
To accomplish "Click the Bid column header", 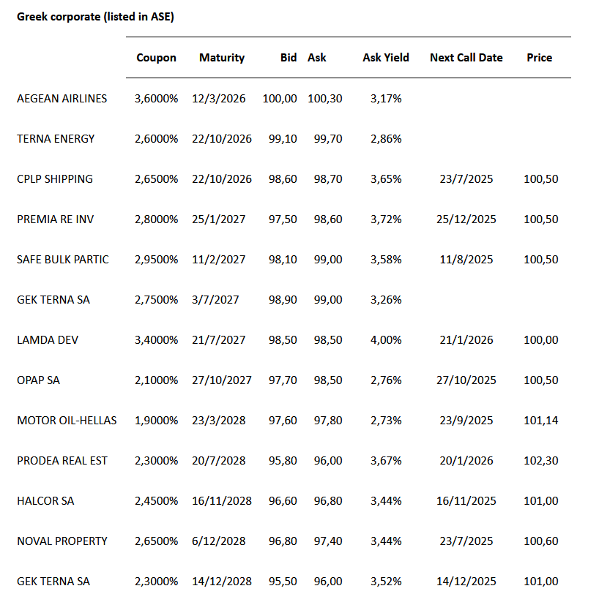I will pos(289,58).
